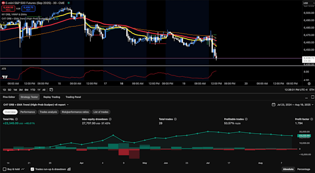Select the Performance report tab
315x173 pixels.
27,112
